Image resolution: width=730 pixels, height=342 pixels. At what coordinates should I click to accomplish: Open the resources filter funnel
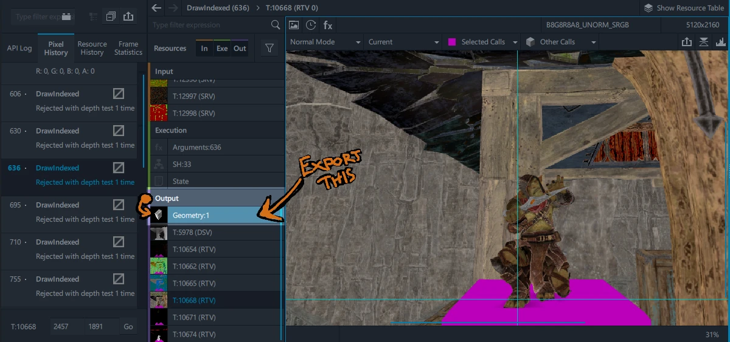(269, 49)
